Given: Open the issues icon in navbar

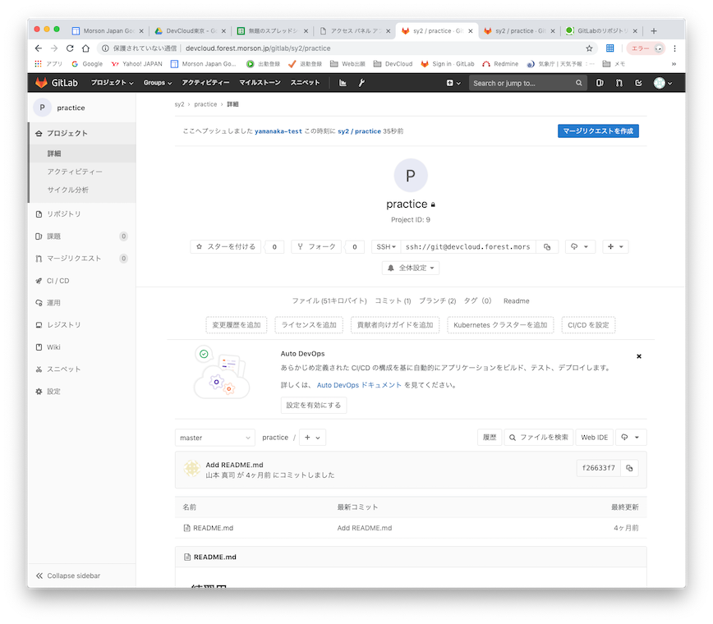Looking at the screenshot, I should coord(600,83).
